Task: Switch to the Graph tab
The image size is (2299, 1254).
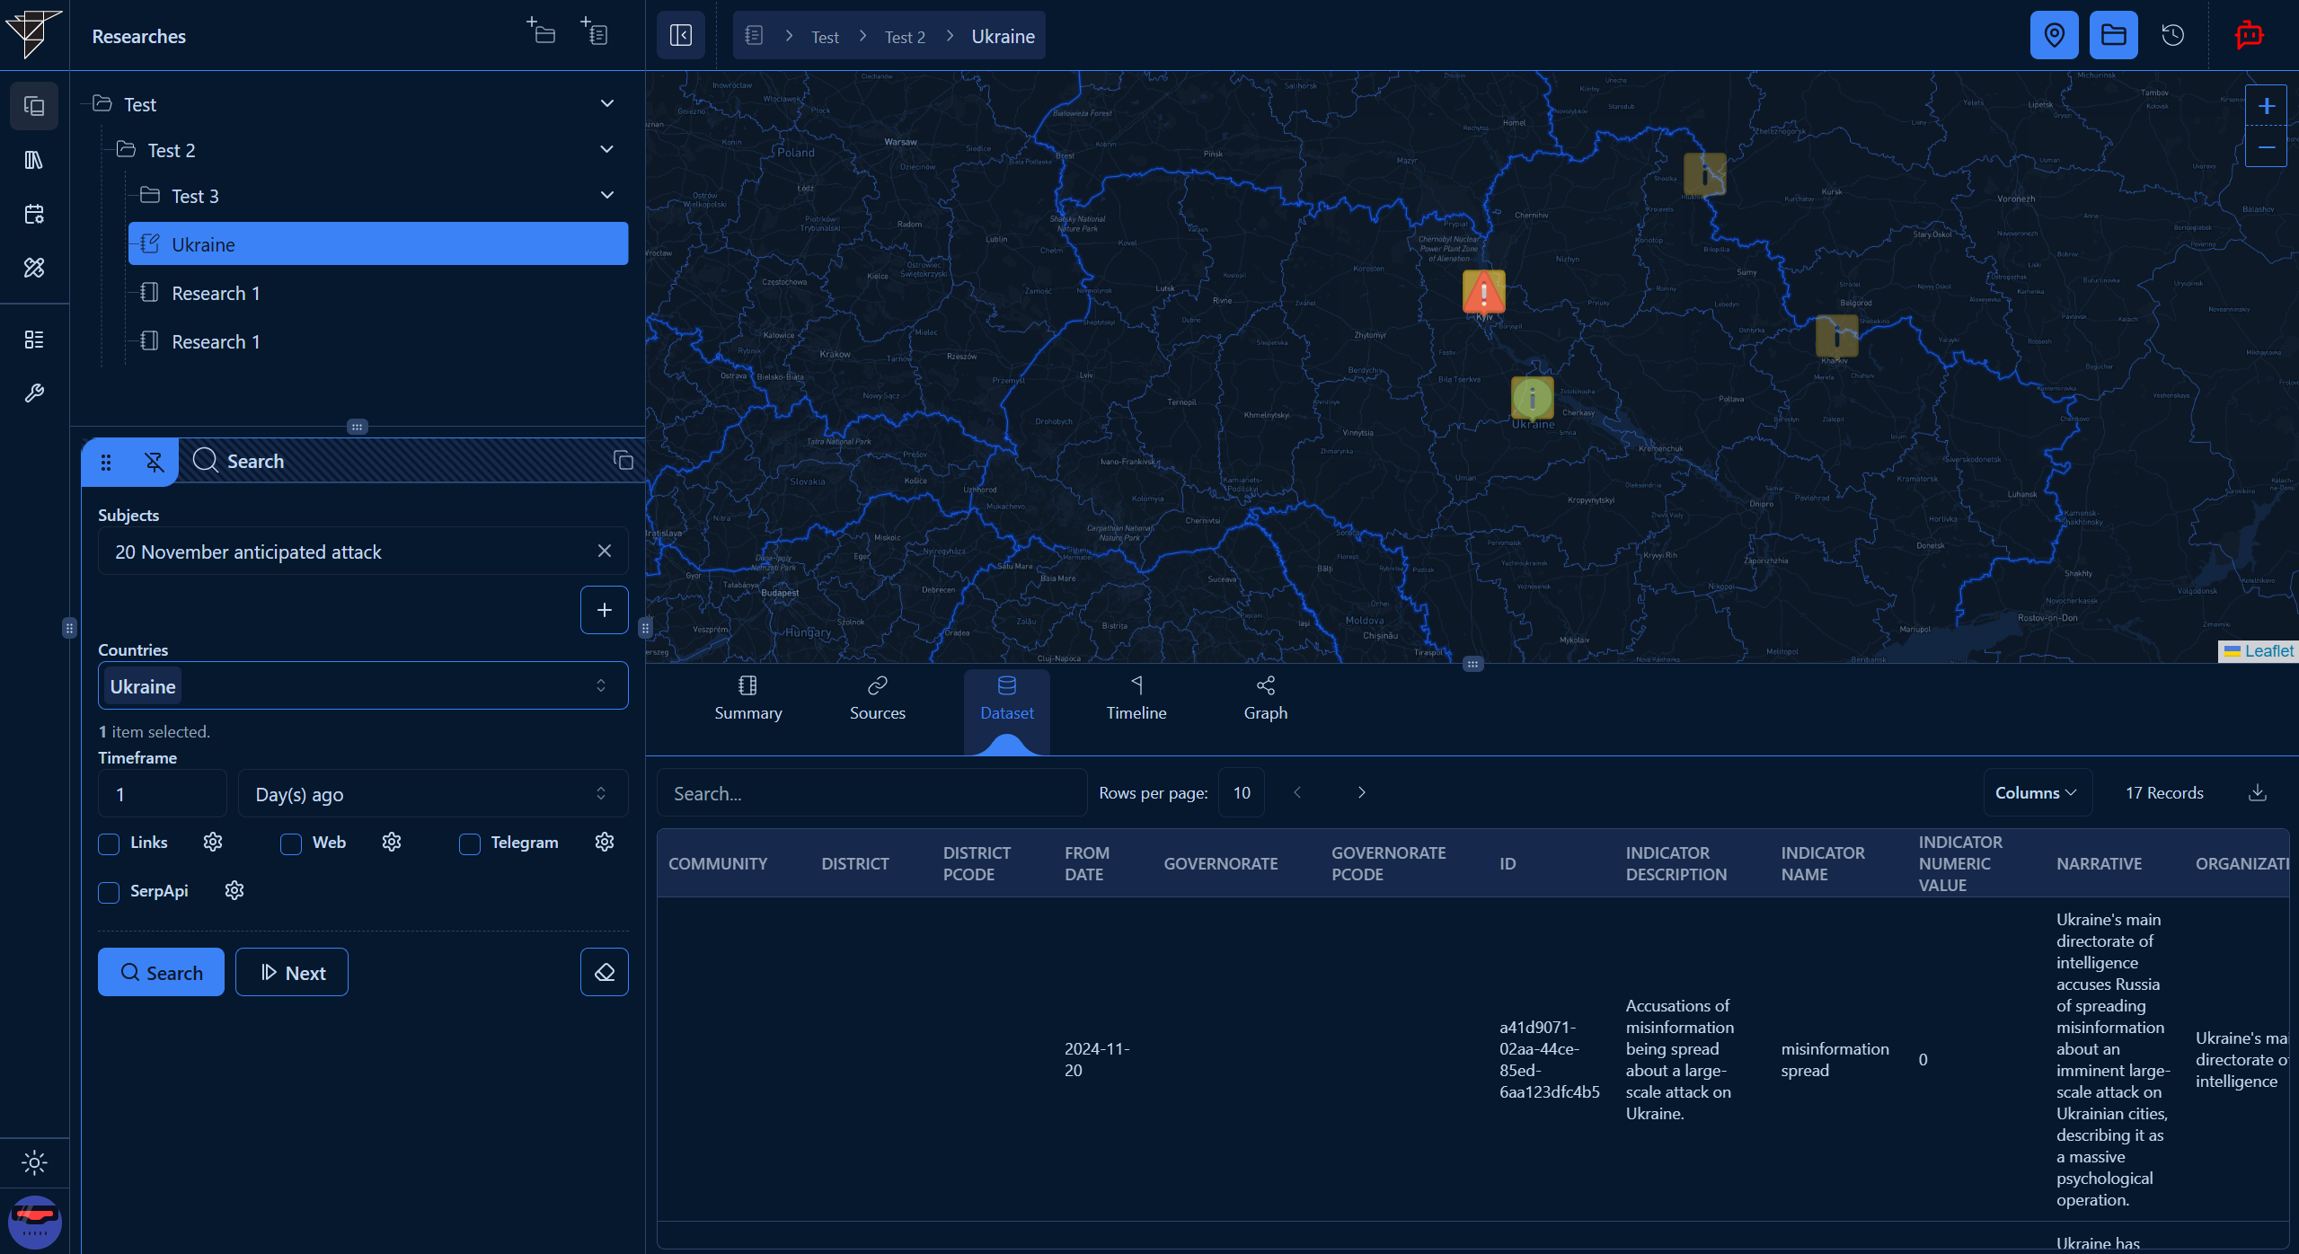Action: [x=1265, y=699]
